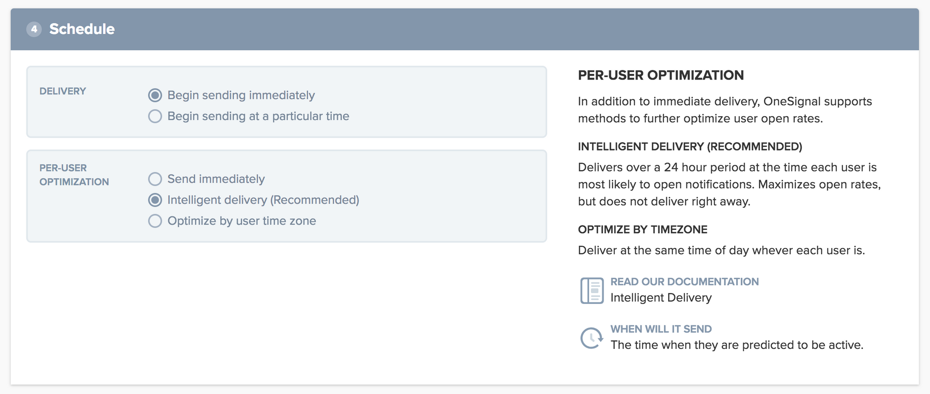Image resolution: width=930 pixels, height=394 pixels.
Task: Click the When Will It Send heading
Action: pos(661,329)
